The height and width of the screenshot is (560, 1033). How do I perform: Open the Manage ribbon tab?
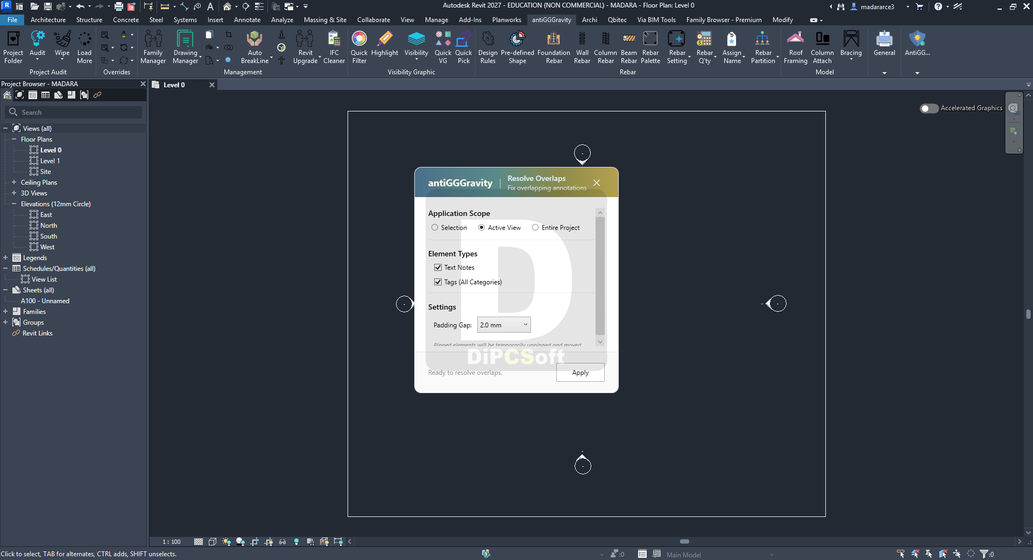436,20
